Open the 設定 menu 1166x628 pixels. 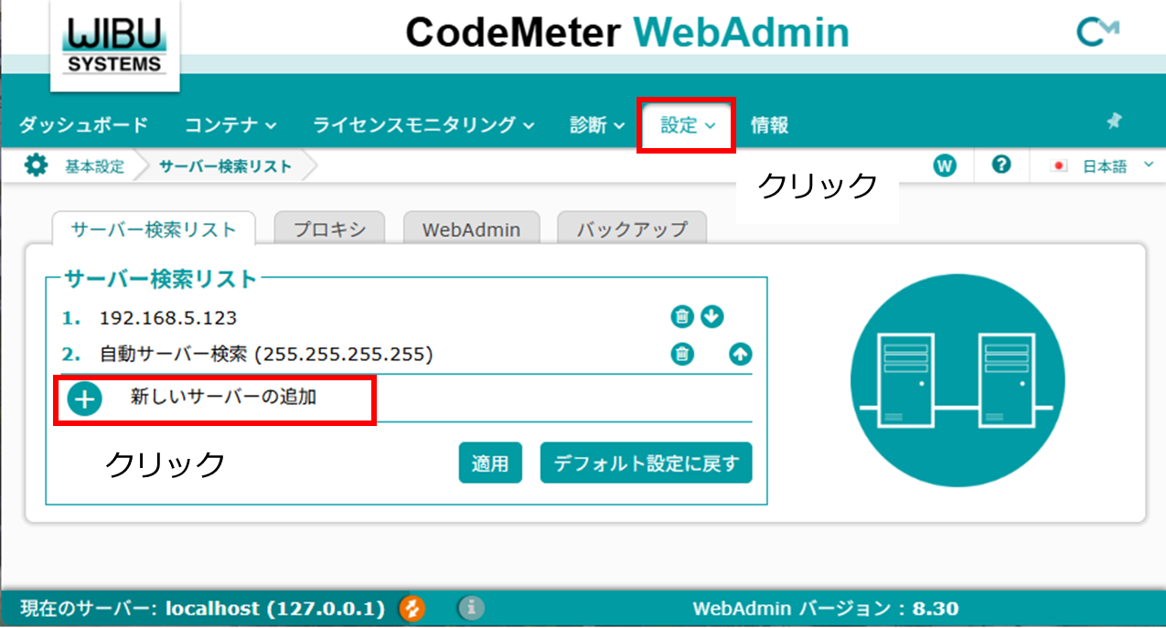tap(688, 125)
